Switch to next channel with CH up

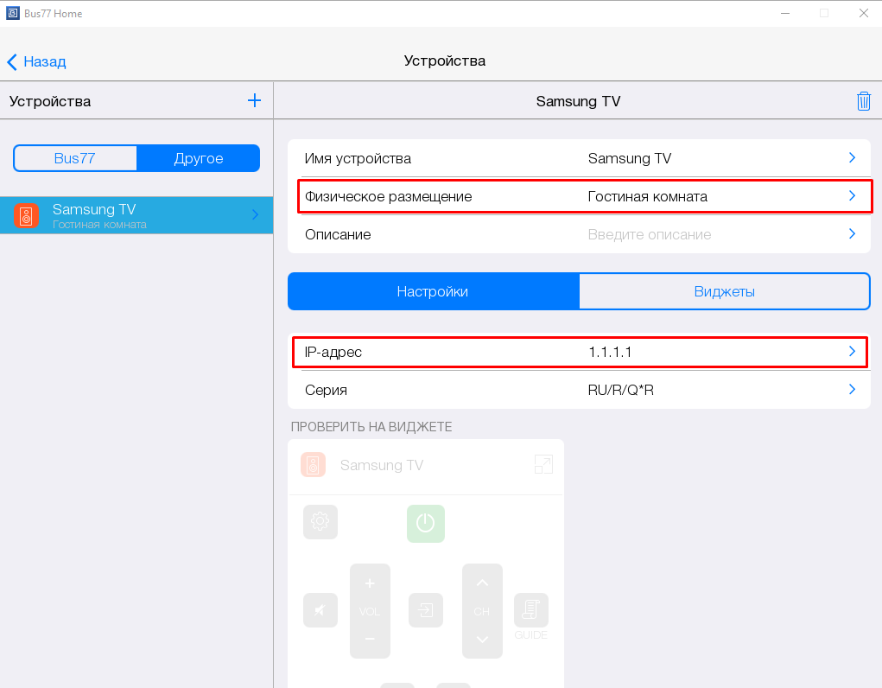[x=482, y=583]
